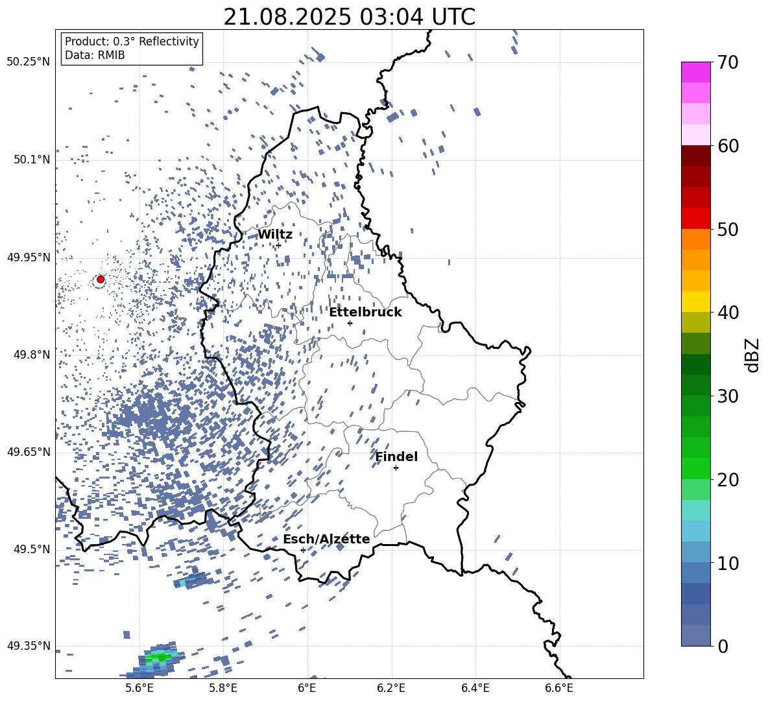Viewport: 768px width, 701px height.
Task: Click the Findel station cross marker
Action: [396, 468]
